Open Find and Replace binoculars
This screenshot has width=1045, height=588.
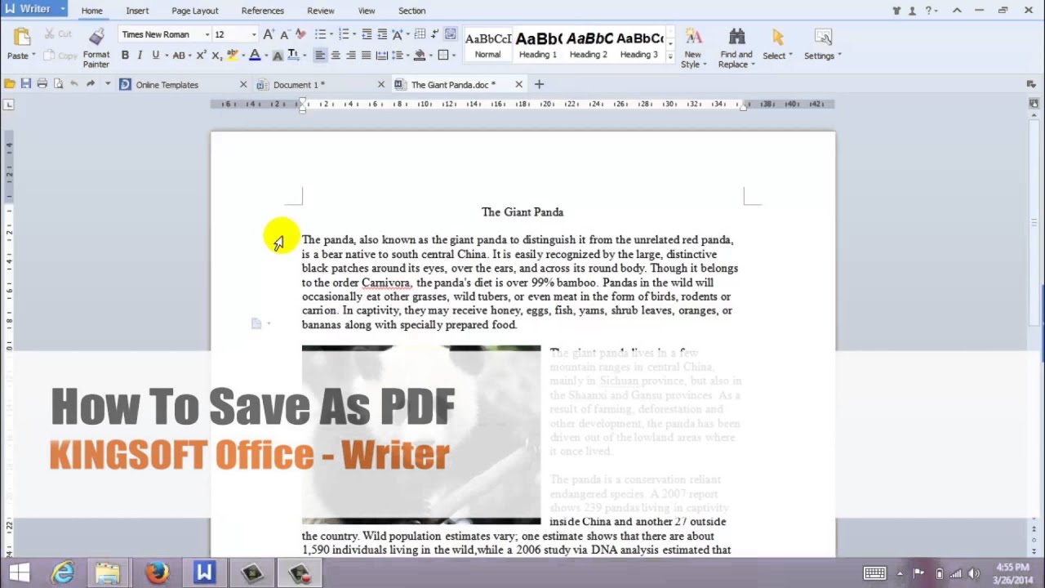(x=736, y=37)
